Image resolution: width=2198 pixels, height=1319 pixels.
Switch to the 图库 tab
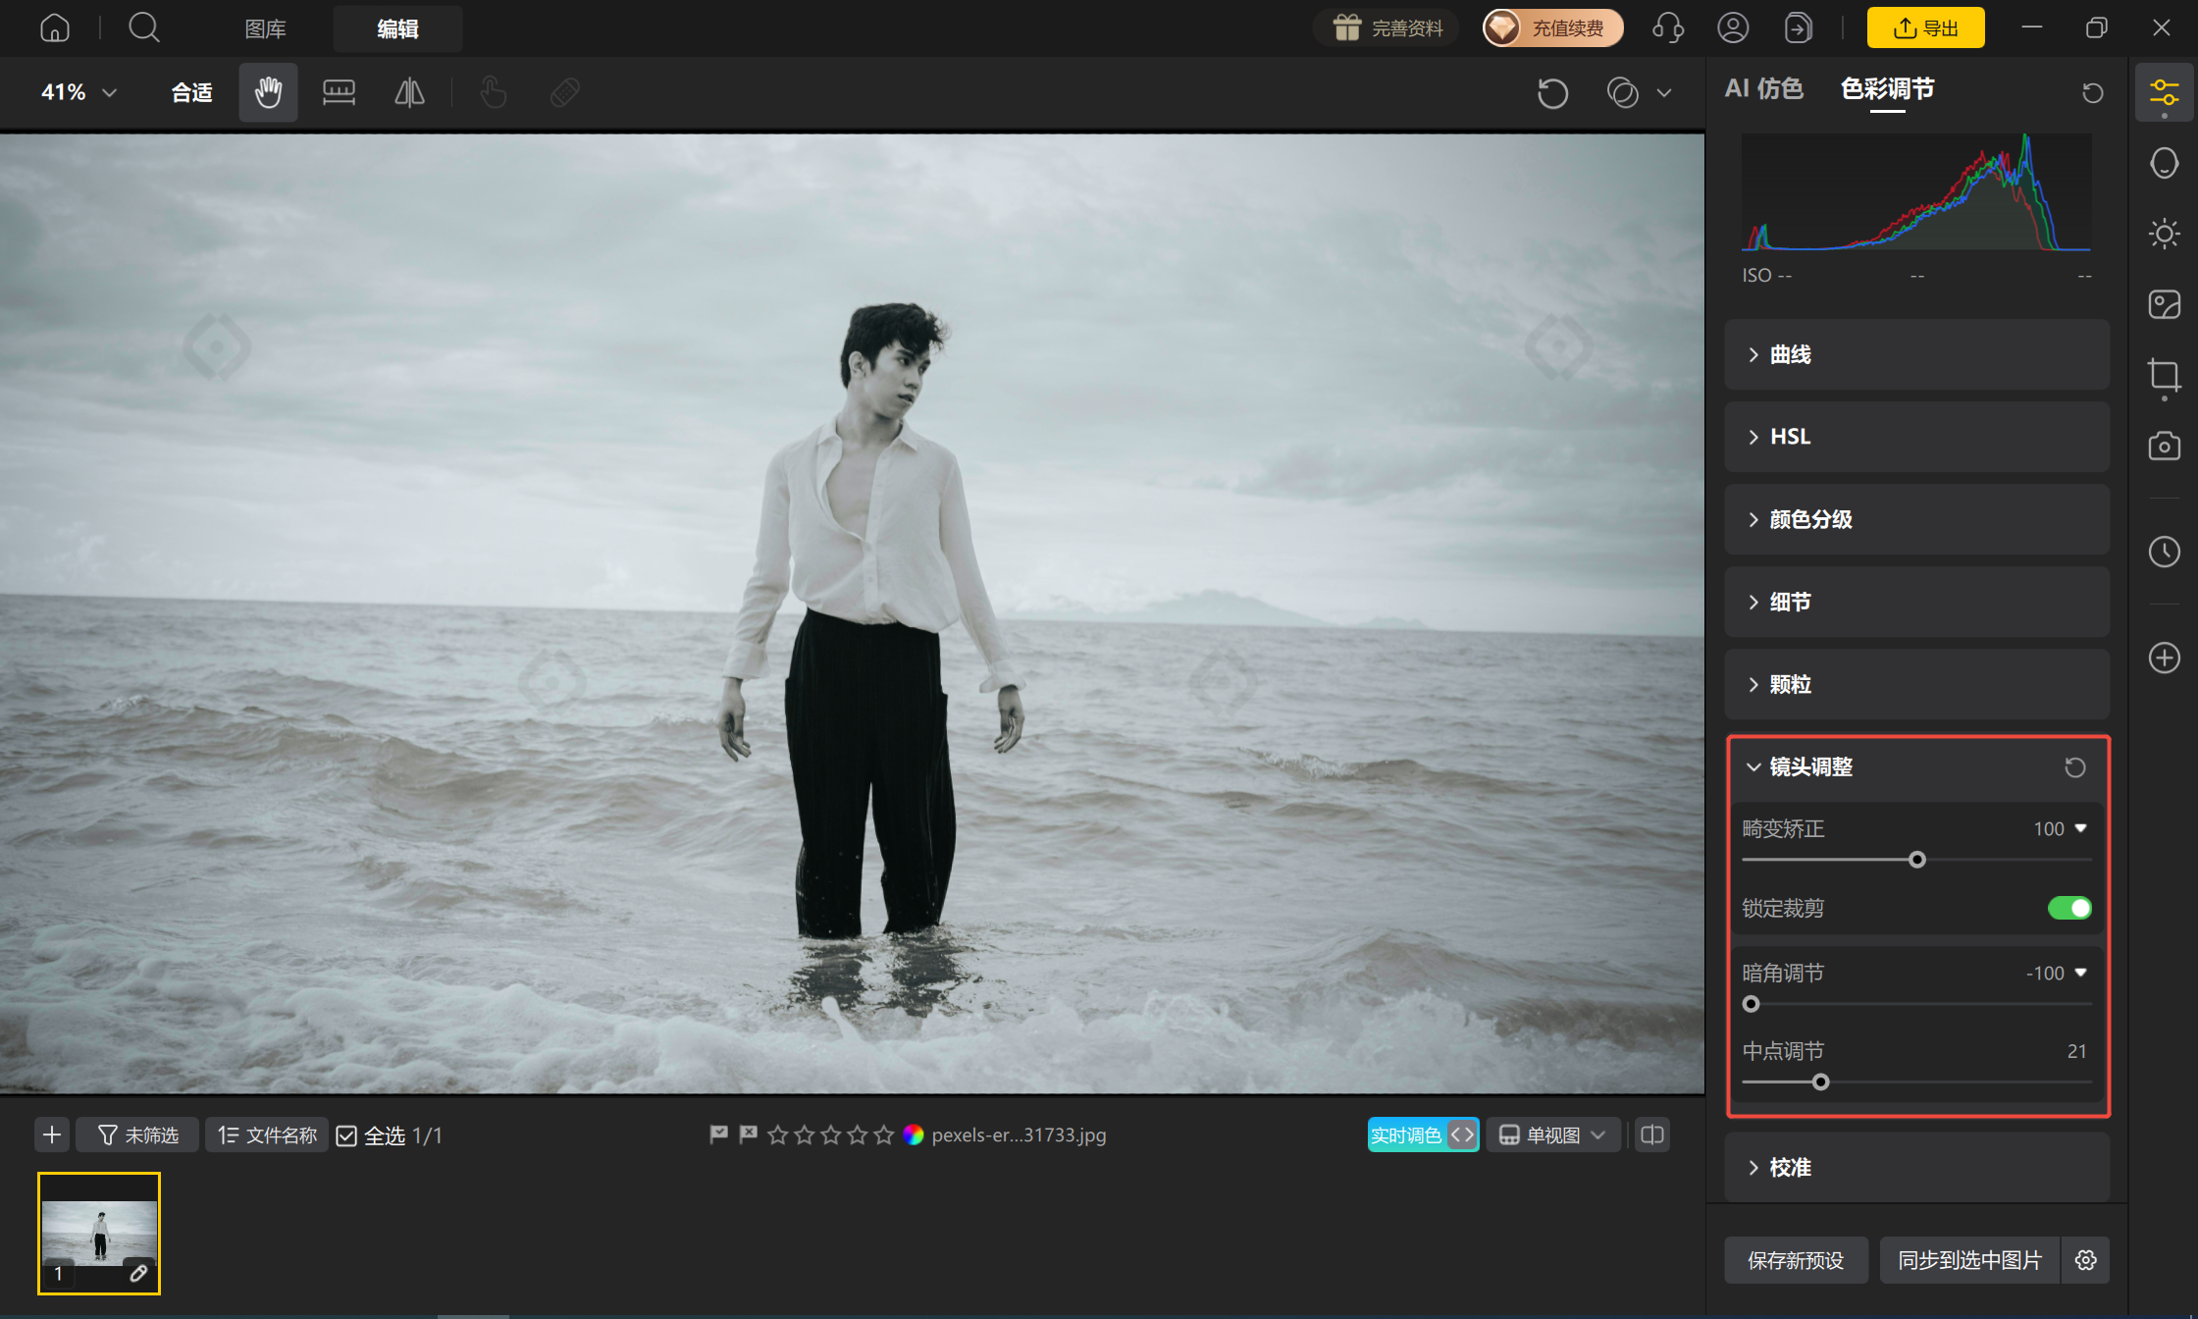click(x=265, y=28)
